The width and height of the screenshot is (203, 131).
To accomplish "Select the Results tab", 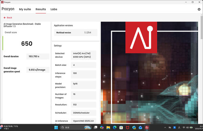I will pos(41,9).
